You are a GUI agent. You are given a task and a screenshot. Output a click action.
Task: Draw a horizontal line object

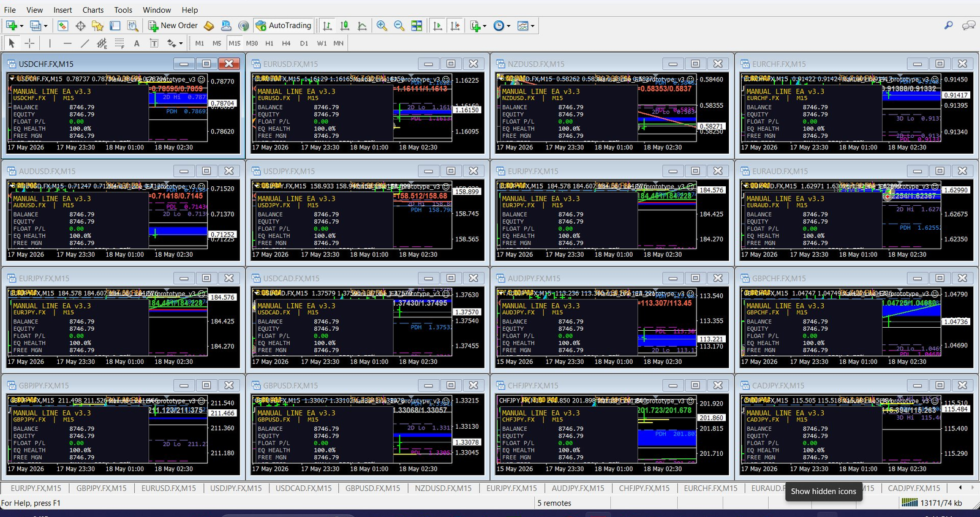pos(67,43)
